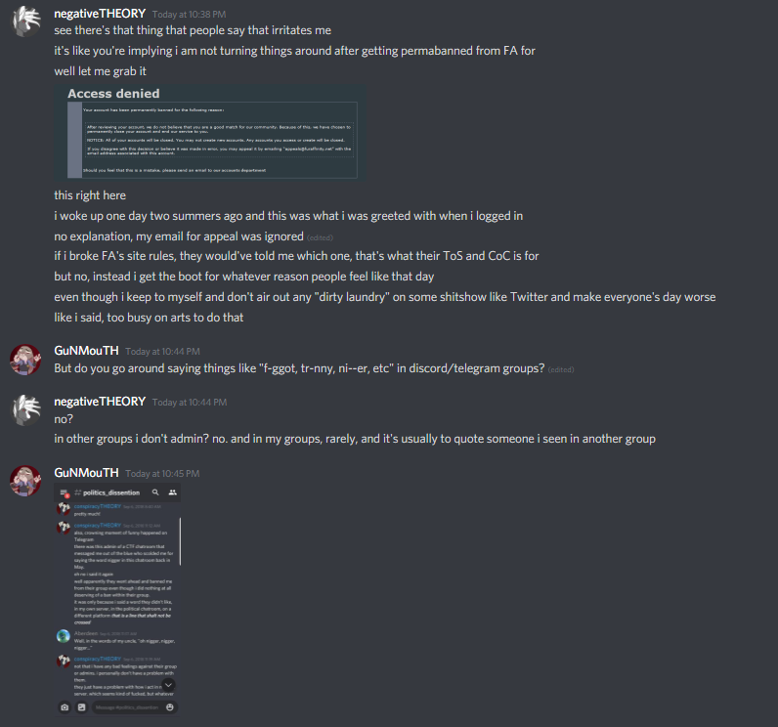Click the scrollbar inside the embedded chat screenshot
This screenshot has width=778, height=727.
click(180, 541)
